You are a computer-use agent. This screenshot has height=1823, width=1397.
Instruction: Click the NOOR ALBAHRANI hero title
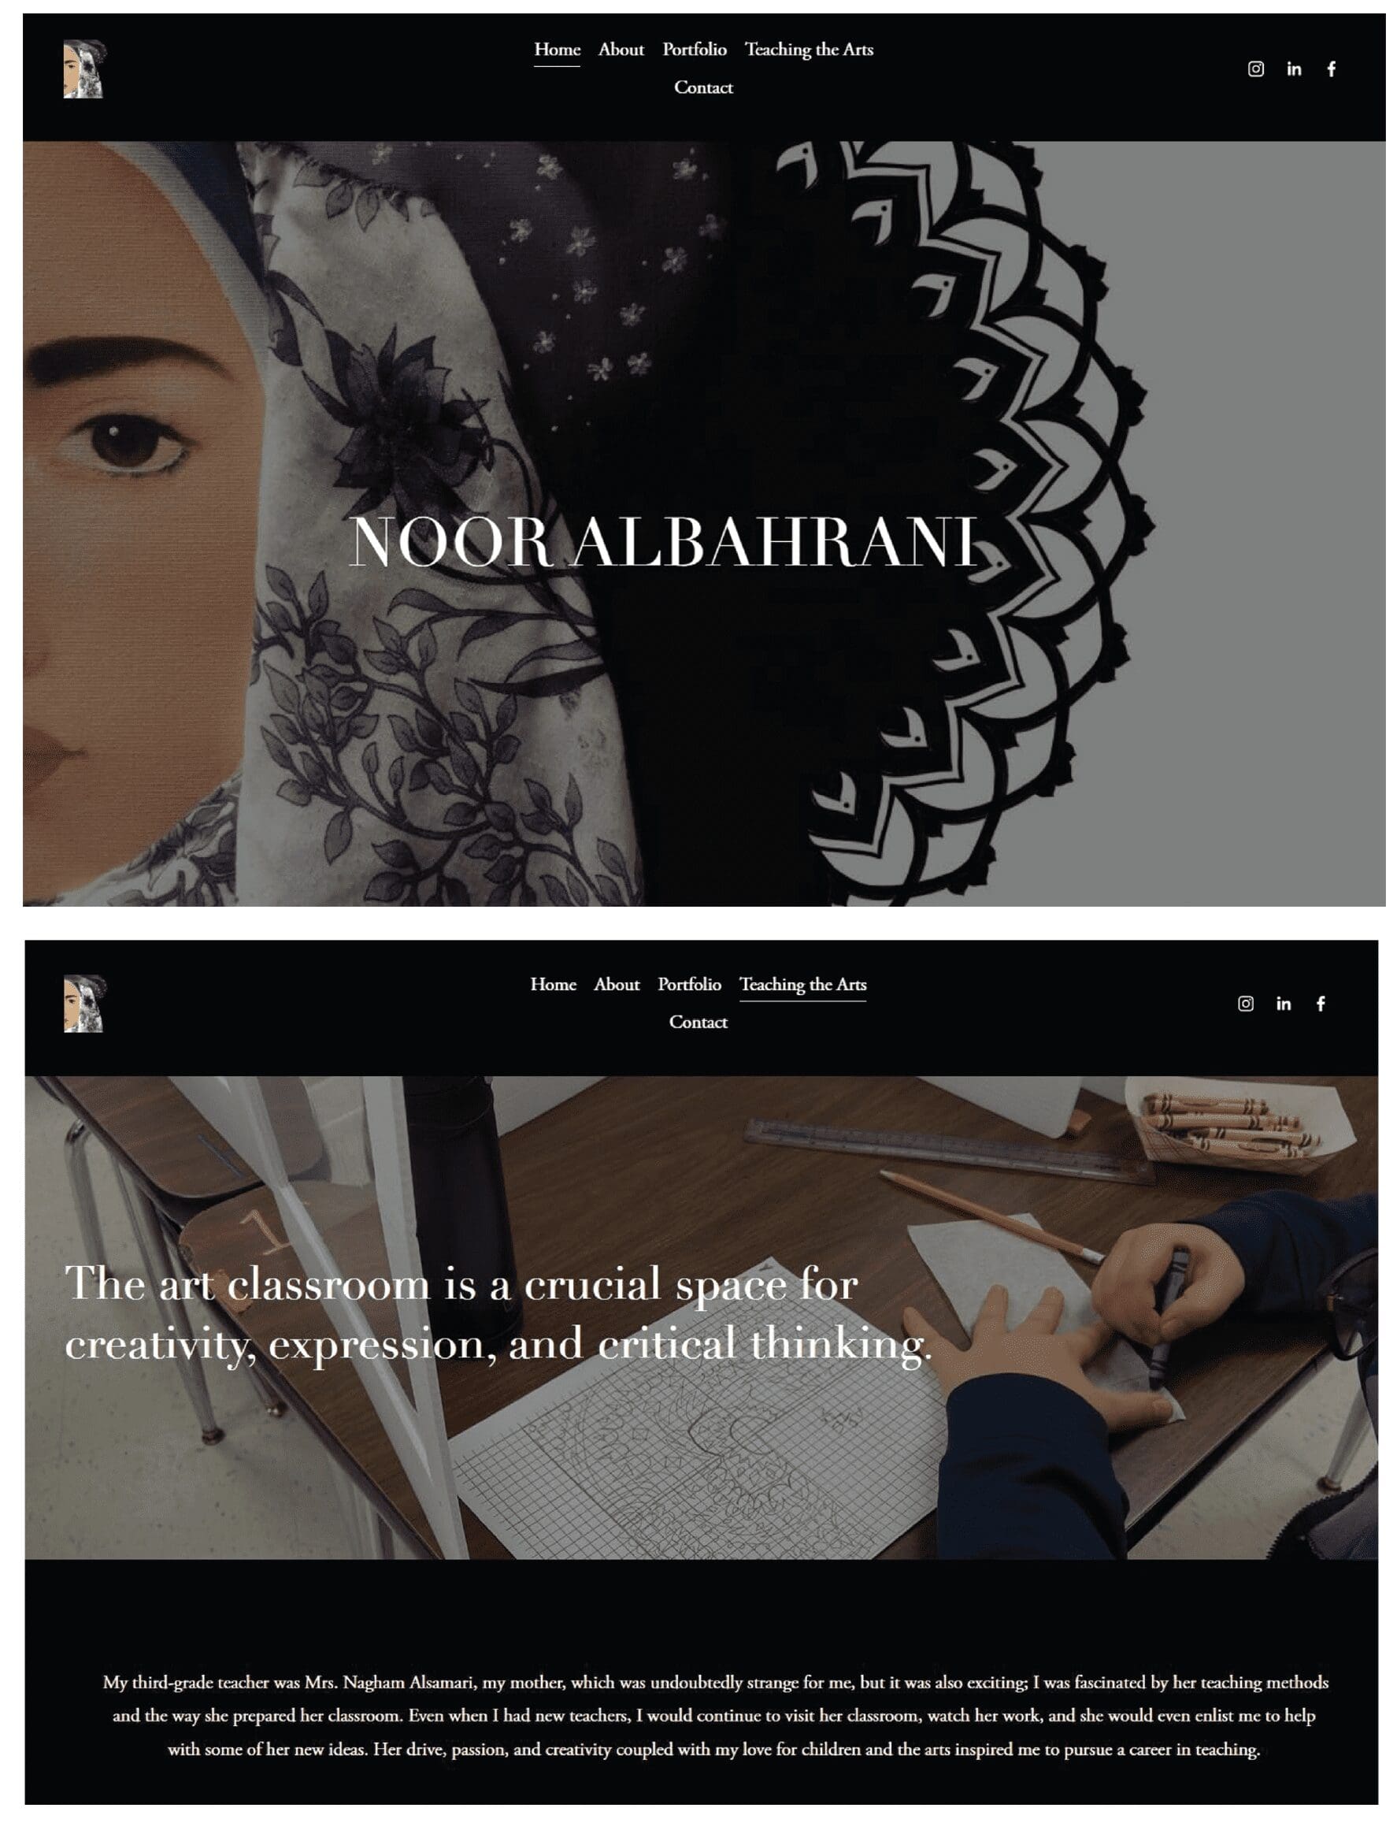[x=664, y=542]
